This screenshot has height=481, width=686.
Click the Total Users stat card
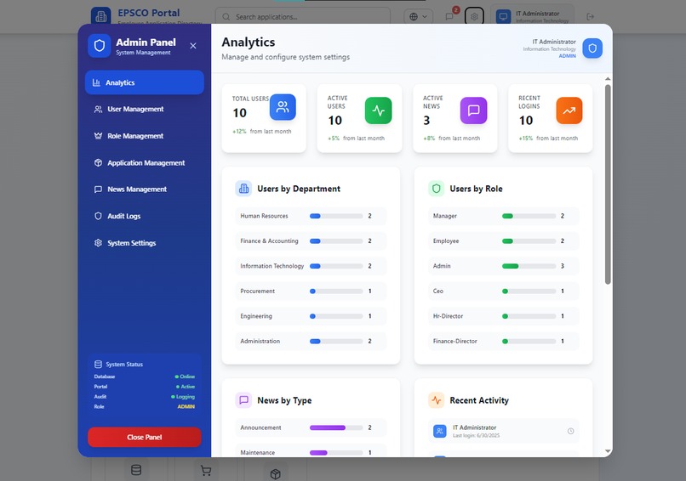(x=264, y=118)
